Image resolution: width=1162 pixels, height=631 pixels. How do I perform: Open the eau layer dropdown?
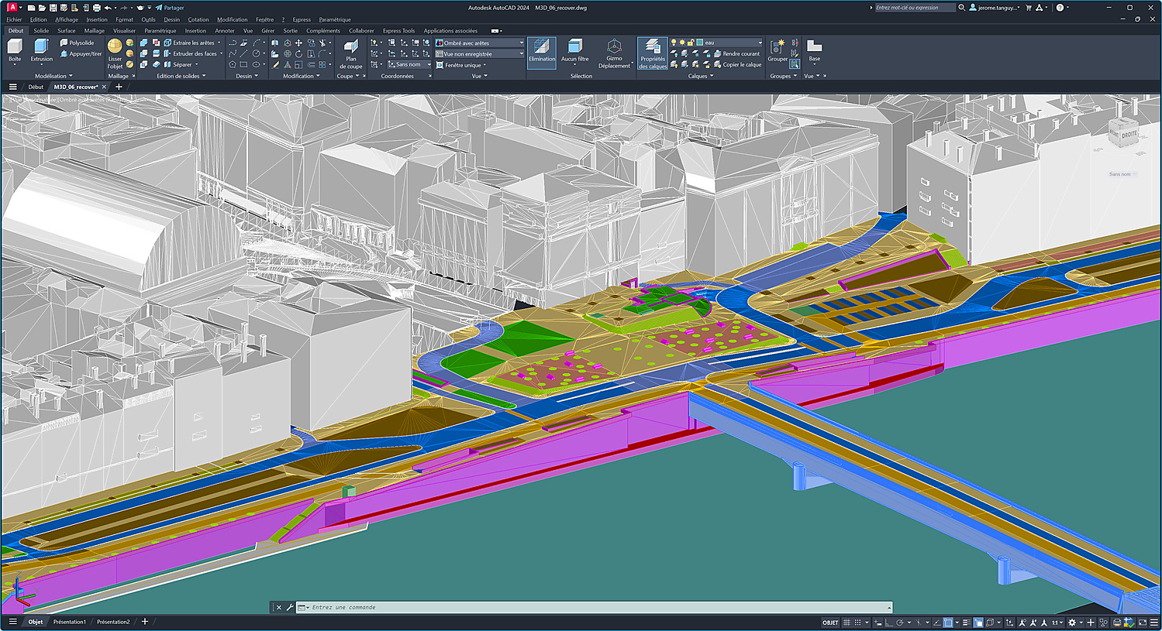pos(759,43)
